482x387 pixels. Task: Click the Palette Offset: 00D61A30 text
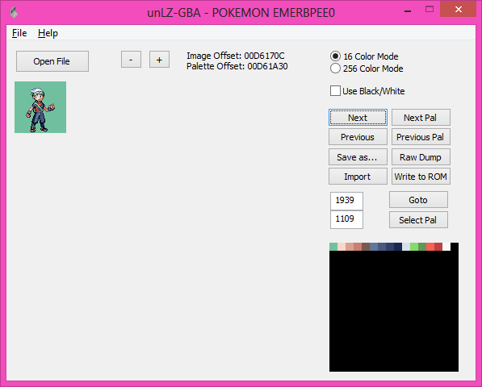point(237,66)
